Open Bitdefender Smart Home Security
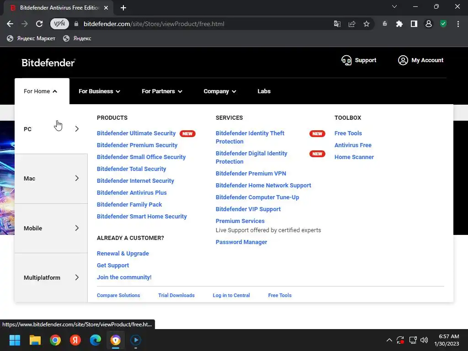468x351 pixels. (142, 216)
